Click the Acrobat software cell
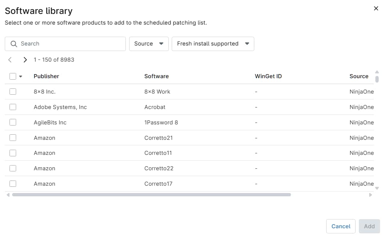 (x=155, y=107)
